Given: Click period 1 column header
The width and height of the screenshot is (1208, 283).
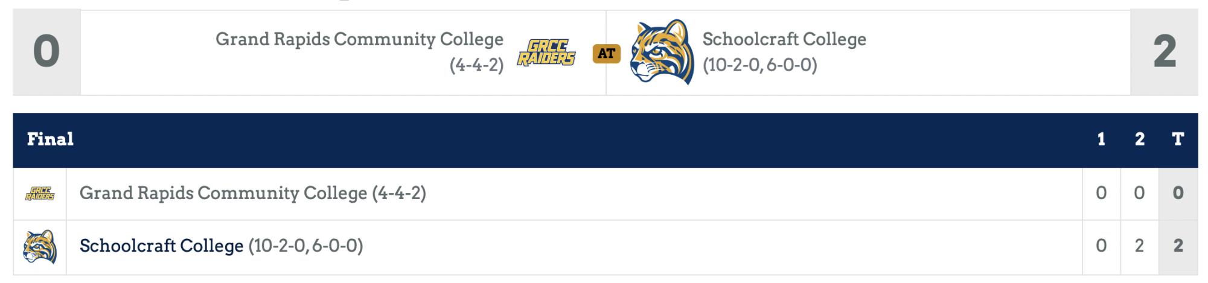Looking at the screenshot, I should [x=1101, y=139].
